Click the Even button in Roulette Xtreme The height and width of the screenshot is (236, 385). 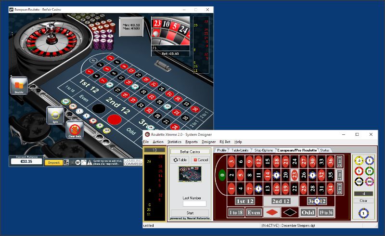pos(254,212)
